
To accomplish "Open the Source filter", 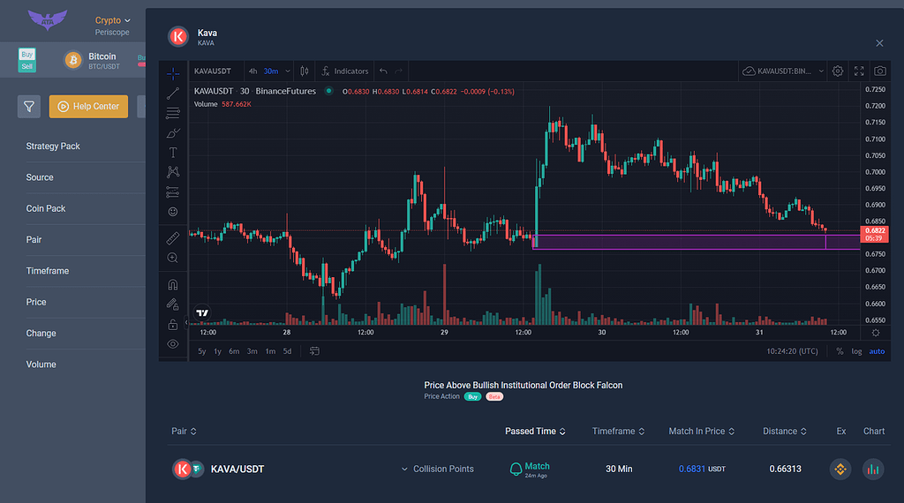I will tap(40, 177).
